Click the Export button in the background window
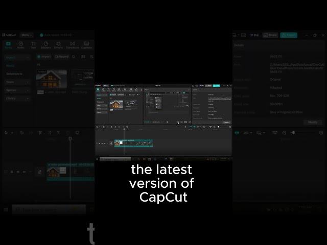327x245 pixels. pyautogui.click(x=289, y=35)
